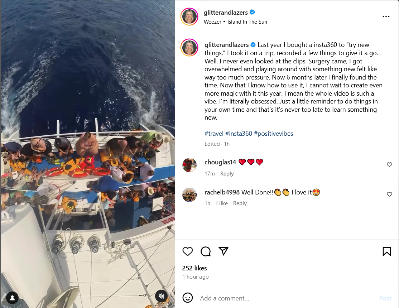Viewport: 399px width, 308px height.
Task: Open comment bubble icon below post
Action: pos(205,251)
